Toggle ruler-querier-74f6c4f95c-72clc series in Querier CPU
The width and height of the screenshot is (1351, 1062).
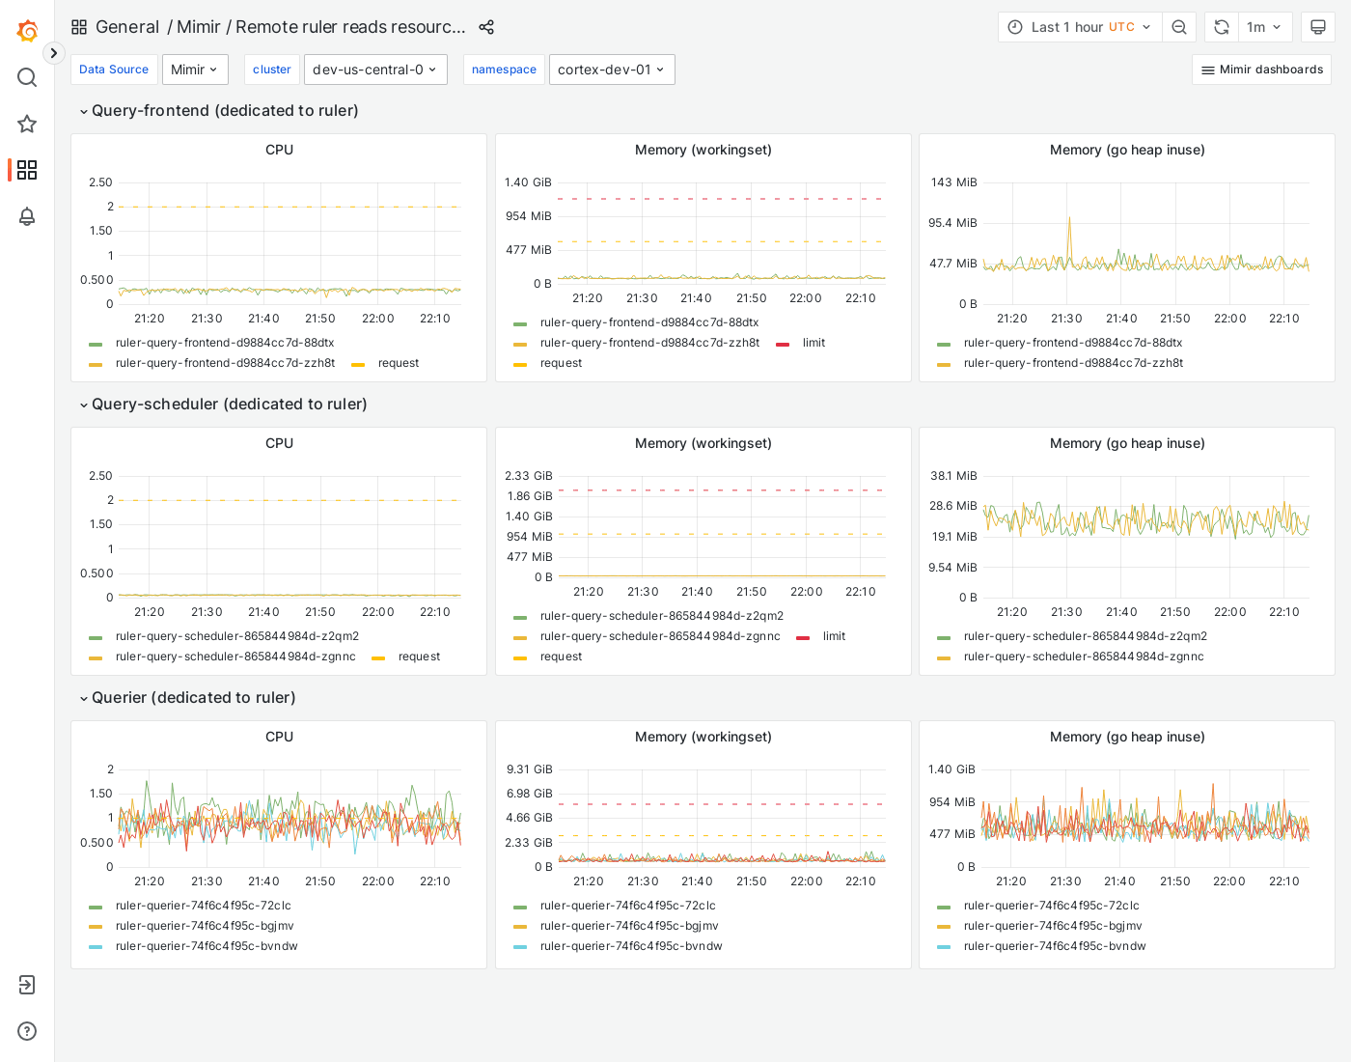click(204, 906)
